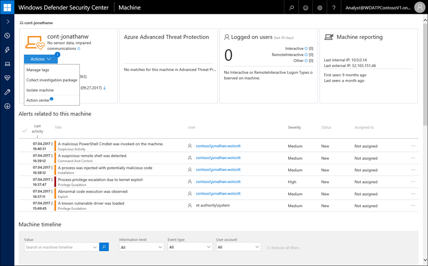The height and width of the screenshot is (266, 428).
Task: Open contoso\jonathan.wolcott link in first alert
Action: click(x=218, y=146)
